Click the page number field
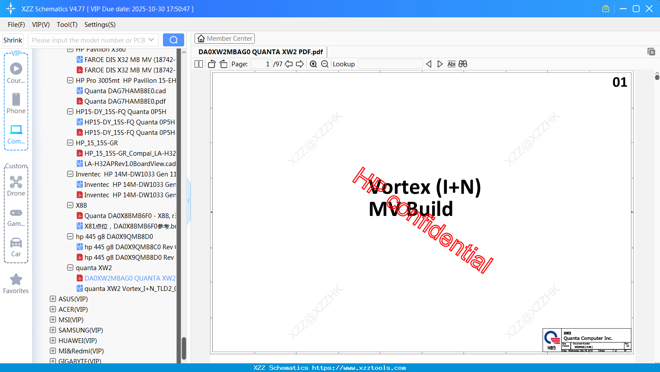Screen dimensions: 660x372 pyautogui.click(x=262, y=64)
